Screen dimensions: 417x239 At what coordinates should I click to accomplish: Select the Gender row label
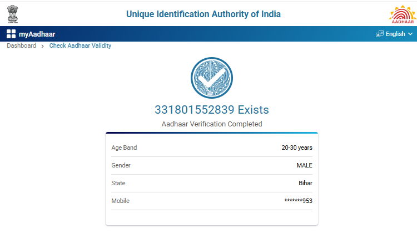click(x=121, y=165)
